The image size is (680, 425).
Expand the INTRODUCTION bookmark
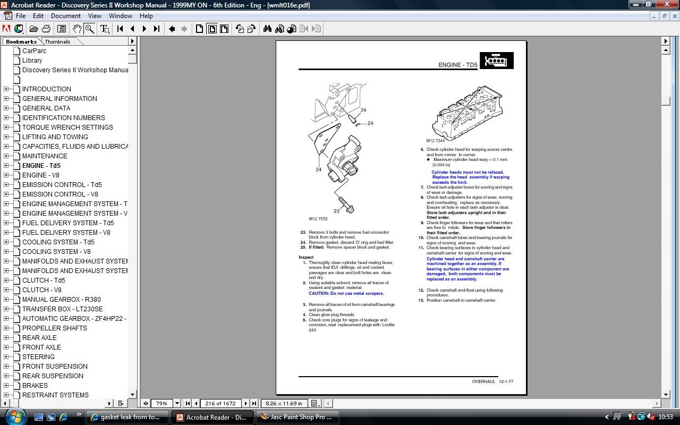(x=6, y=89)
